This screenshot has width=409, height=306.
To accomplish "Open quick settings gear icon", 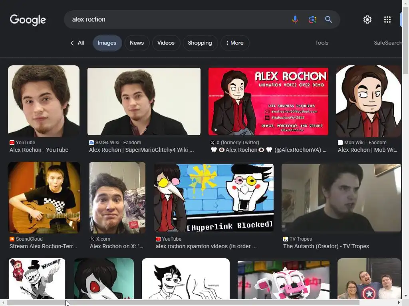I will [x=367, y=20].
